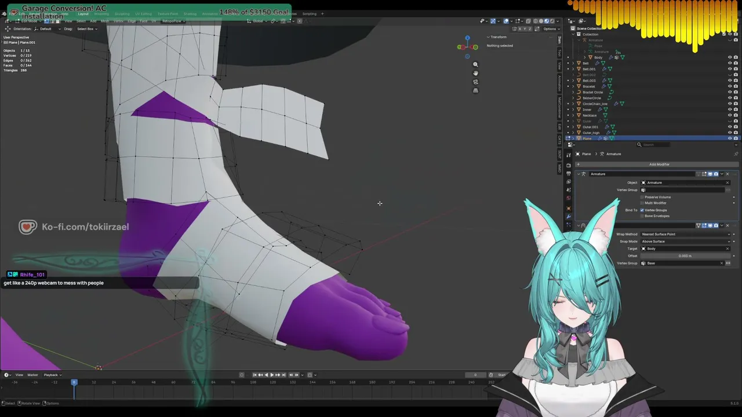Screen dimensions: 742x417
Task: Click the Add Modifier button
Action: 659,164
